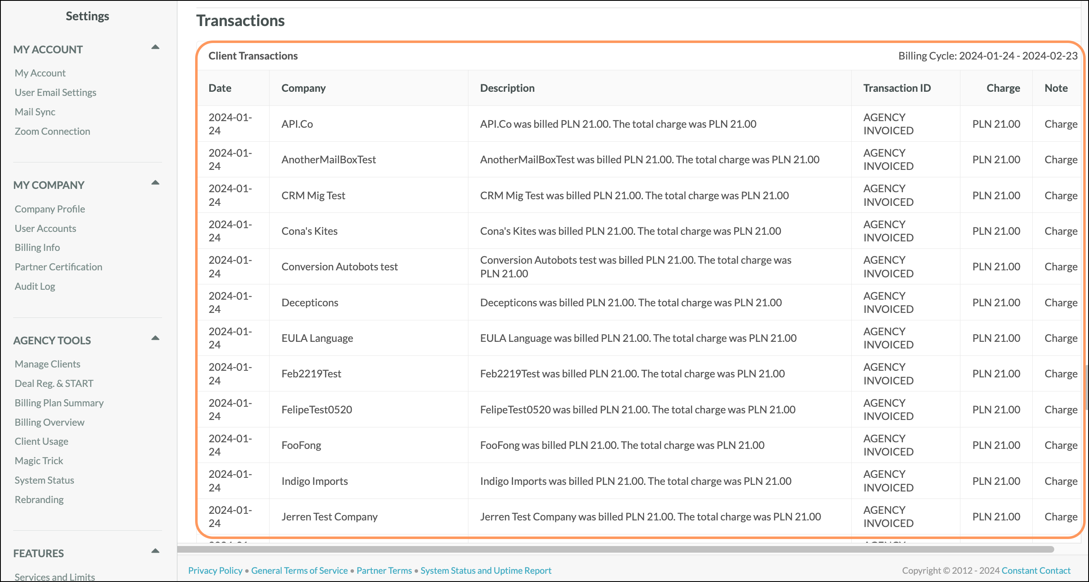This screenshot has width=1089, height=582.
Task: Open the Audit Log
Action: point(35,286)
